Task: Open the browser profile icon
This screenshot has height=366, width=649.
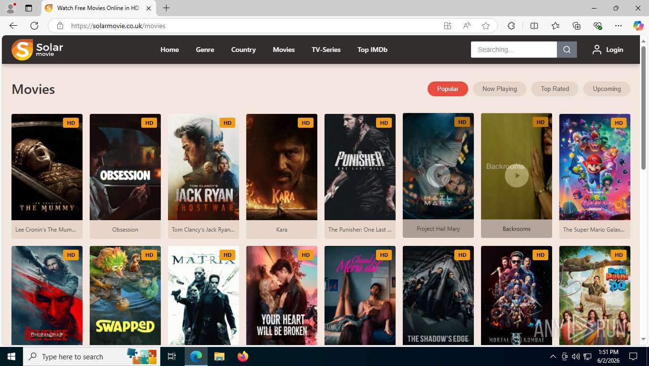Action: click(x=10, y=8)
